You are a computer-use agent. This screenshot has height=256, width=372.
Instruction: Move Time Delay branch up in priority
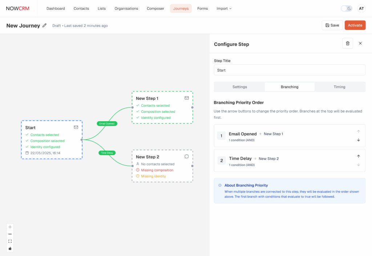(358, 156)
